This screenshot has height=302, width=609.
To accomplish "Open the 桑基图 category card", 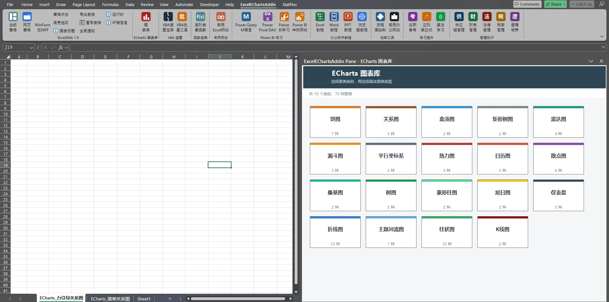I will pyautogui.click(x=335, y=195).
